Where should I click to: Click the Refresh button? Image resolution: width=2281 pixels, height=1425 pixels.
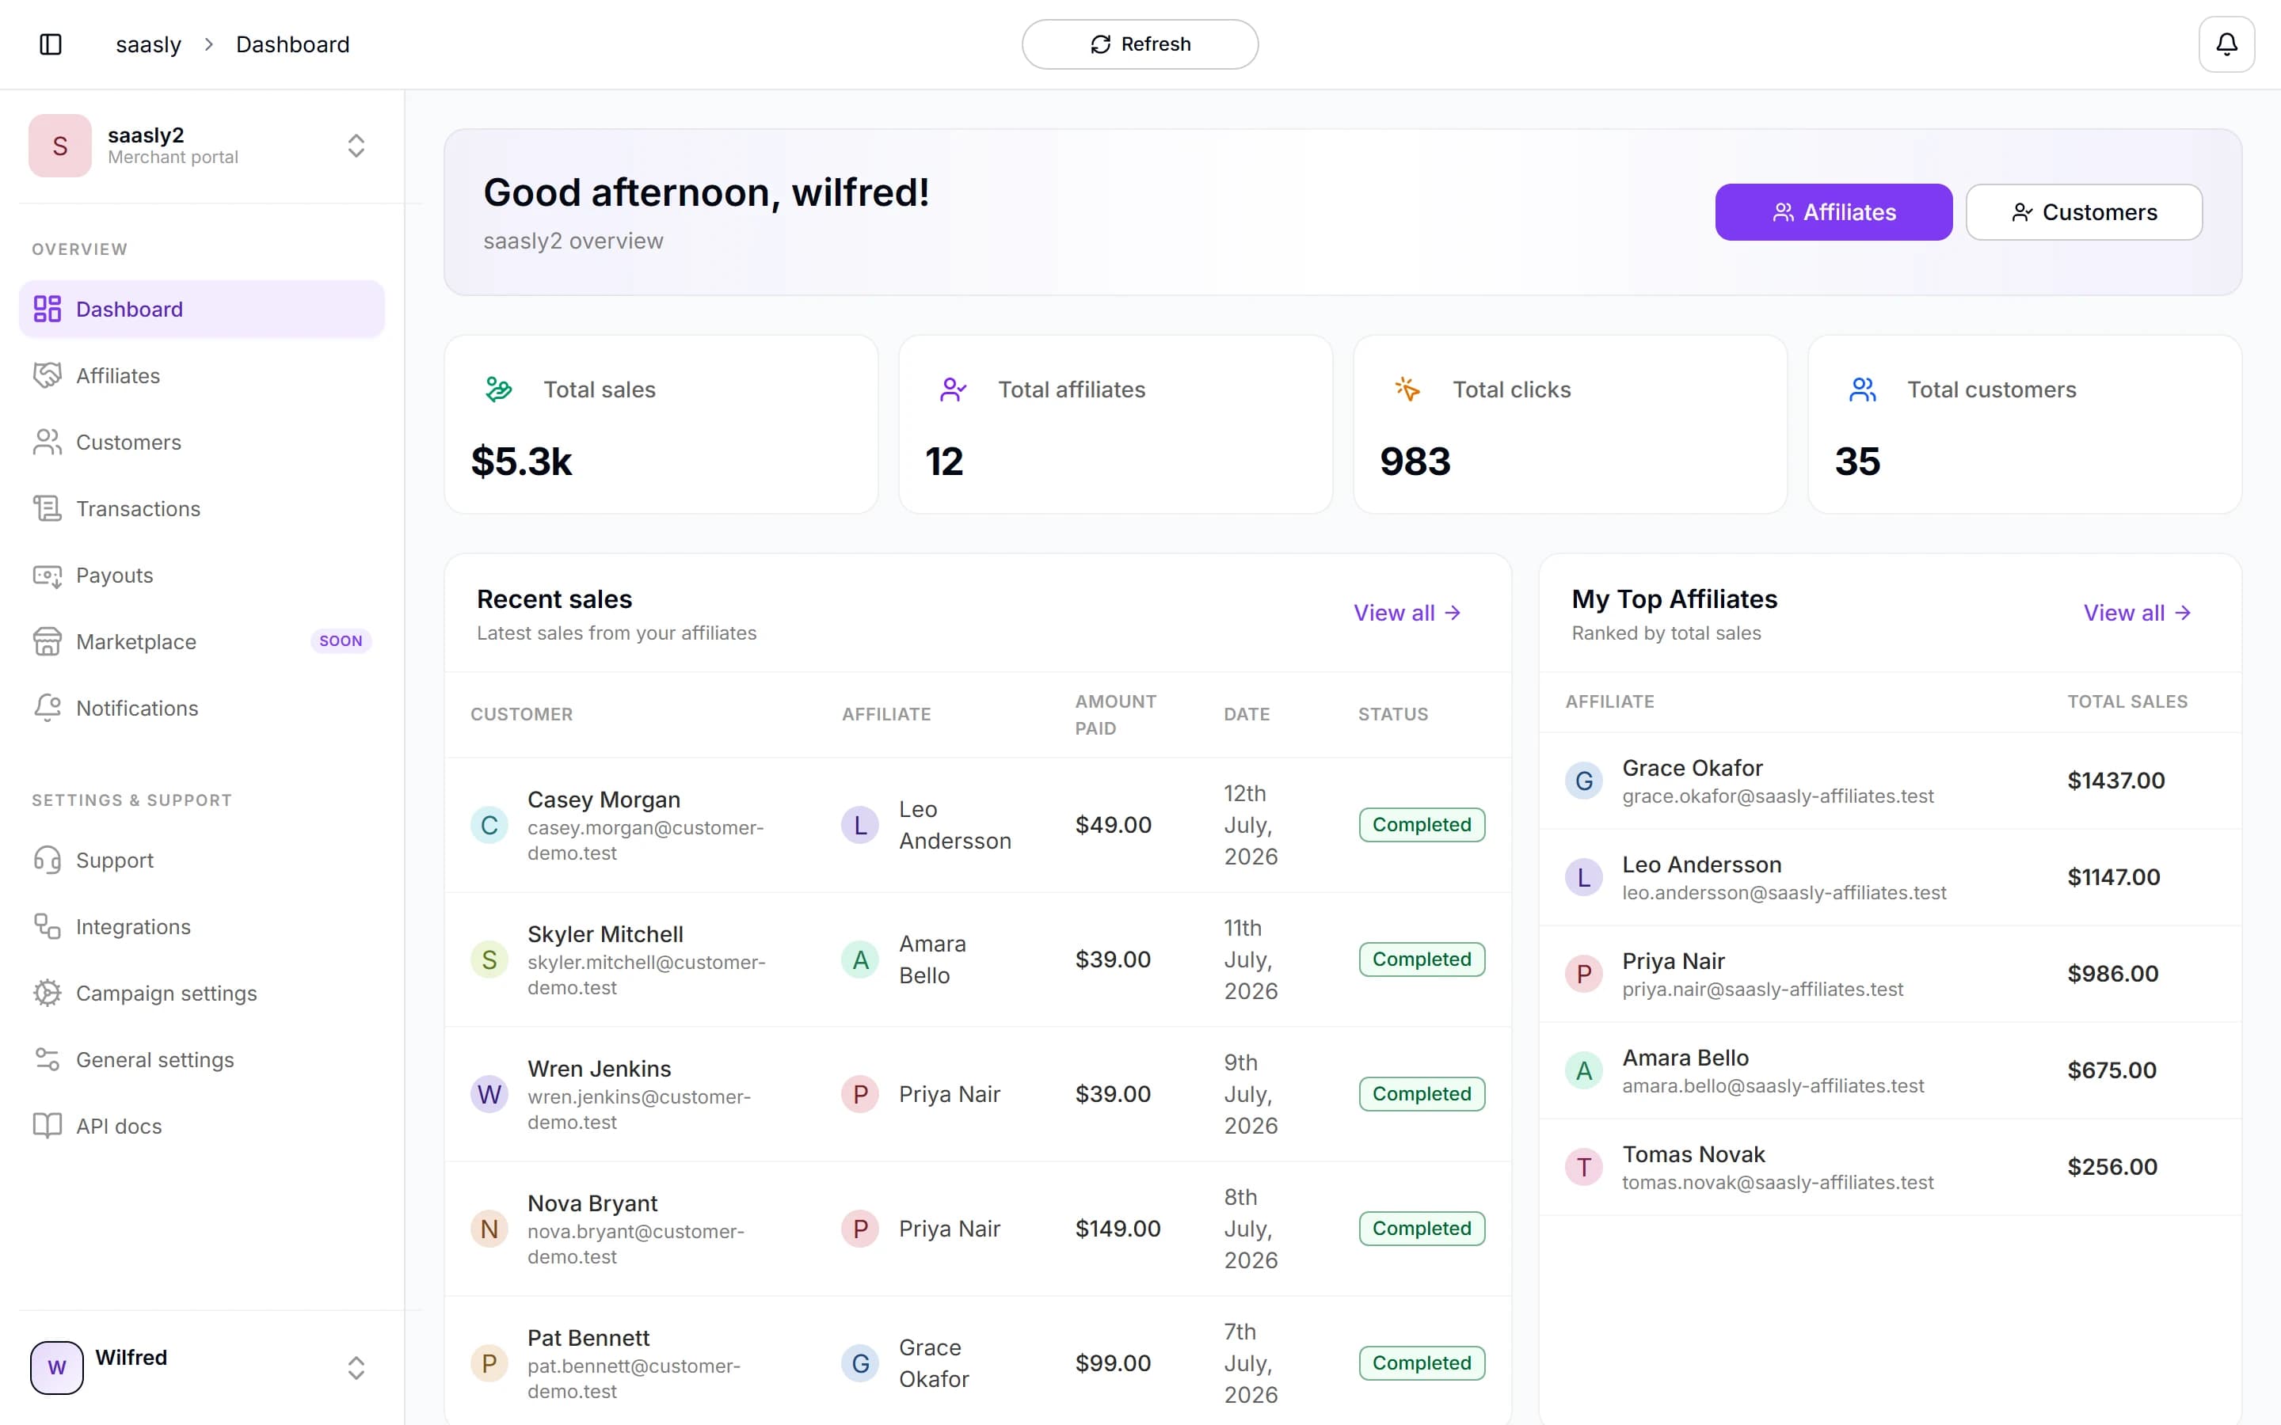[1140, 44]
